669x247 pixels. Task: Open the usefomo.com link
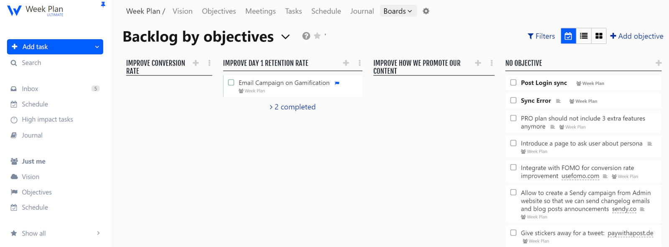pyautogui.click(x=580, y=176)
